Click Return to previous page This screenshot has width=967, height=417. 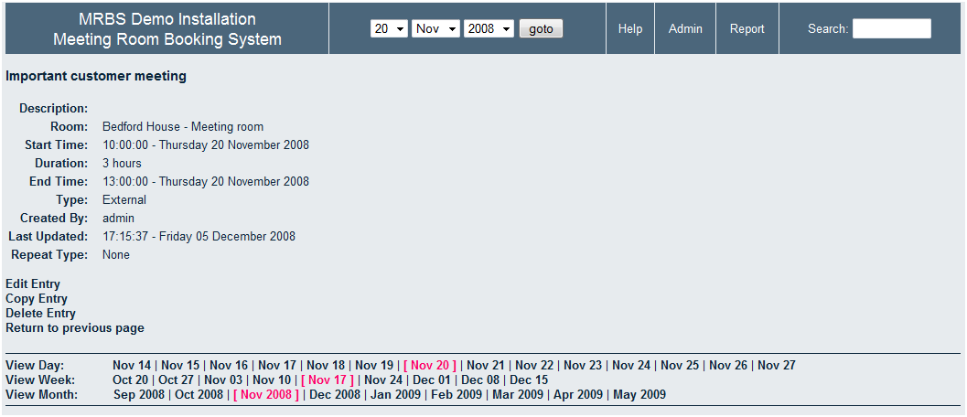[75, 328]
